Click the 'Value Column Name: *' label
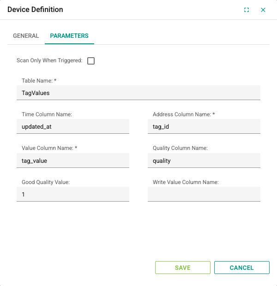Image resolution: width=277 pixels, height=286 pixels. pyautogui.click(x=49, y=148)
